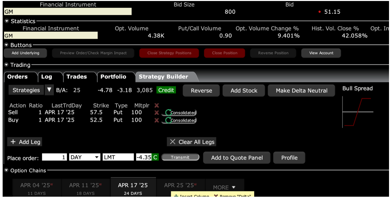
Task: Toggle the green C credit box by price
Action: point(155,157)
